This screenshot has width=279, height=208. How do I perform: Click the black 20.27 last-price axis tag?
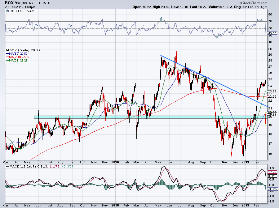[272, 115]
